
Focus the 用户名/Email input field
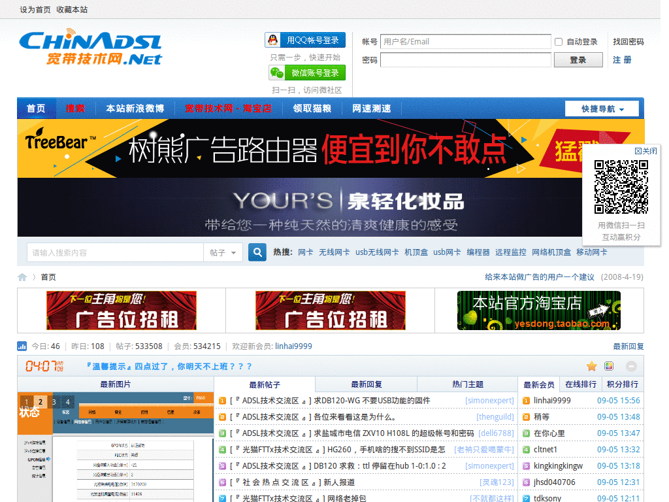pos(465,41)
